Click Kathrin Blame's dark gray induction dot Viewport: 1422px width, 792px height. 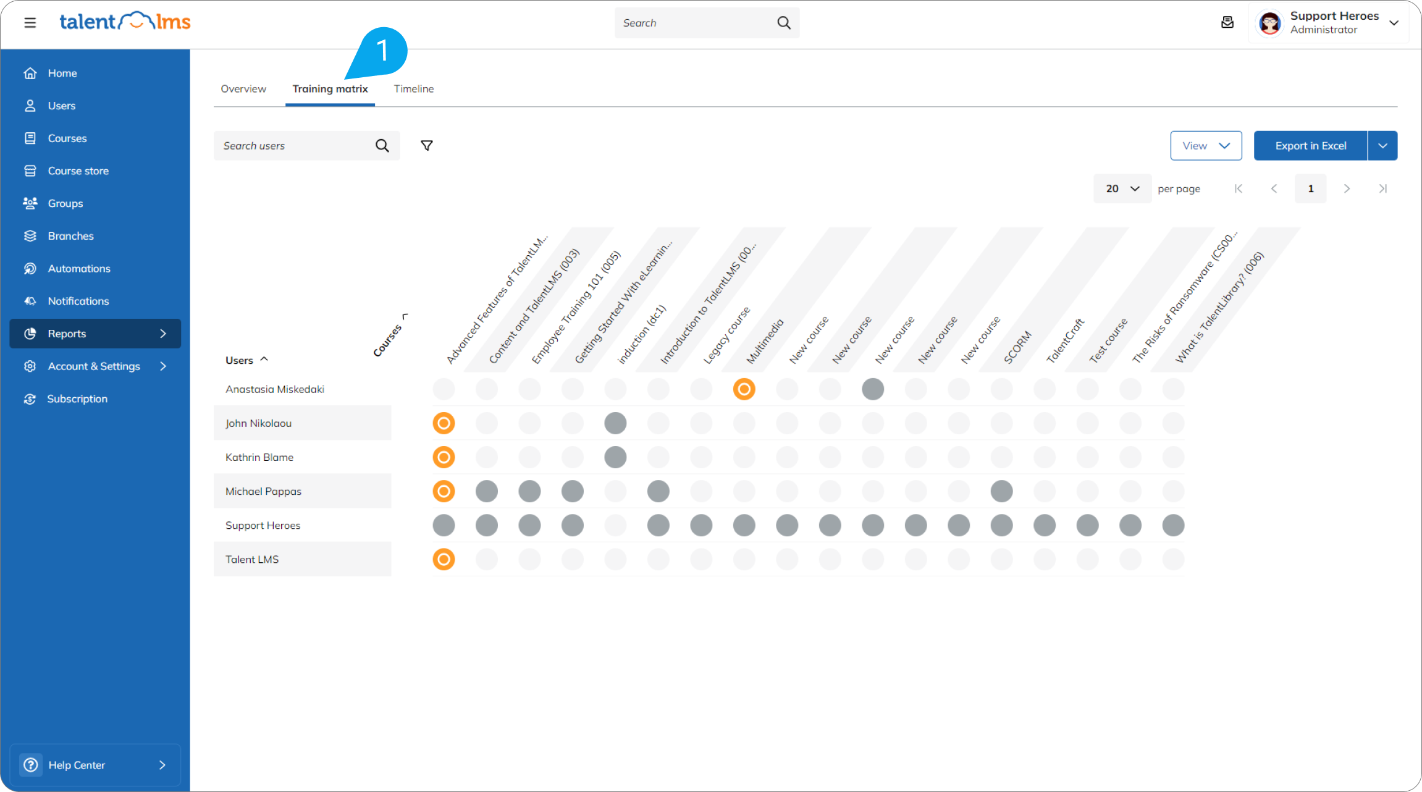[x=615, y=457]
